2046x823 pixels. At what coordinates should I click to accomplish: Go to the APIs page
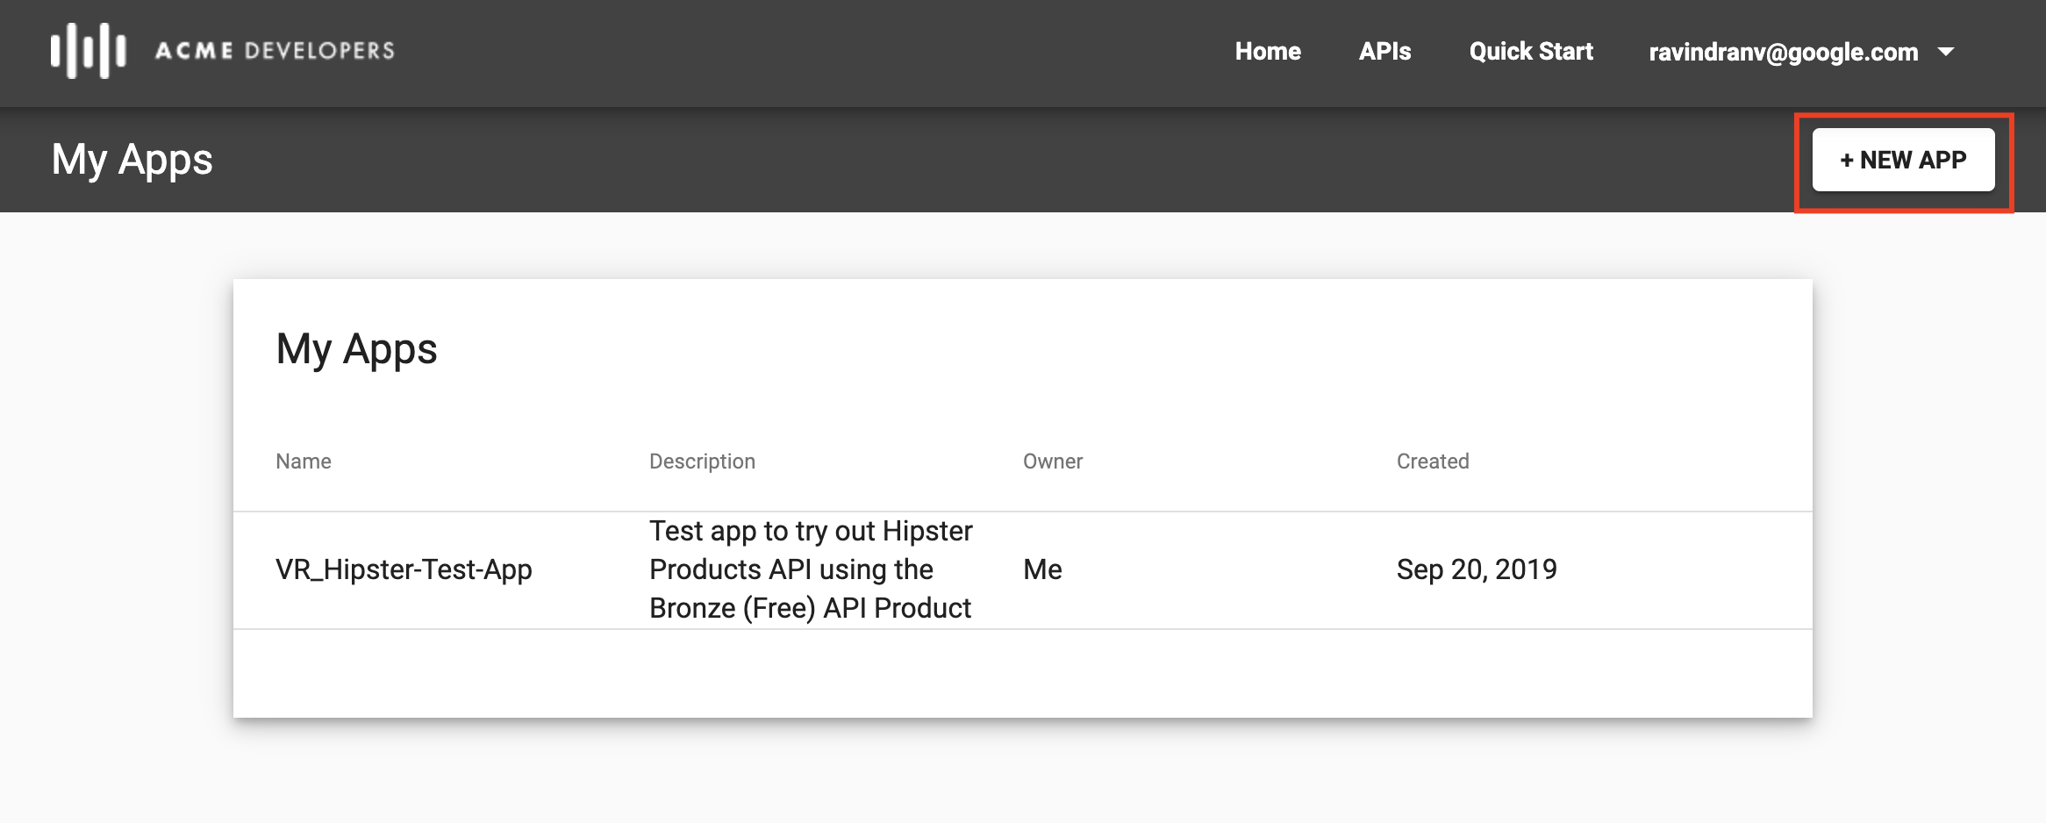click(1384, 52)
